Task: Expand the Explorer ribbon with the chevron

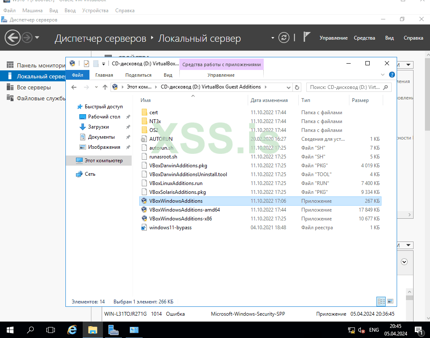Action: point(383,75)
